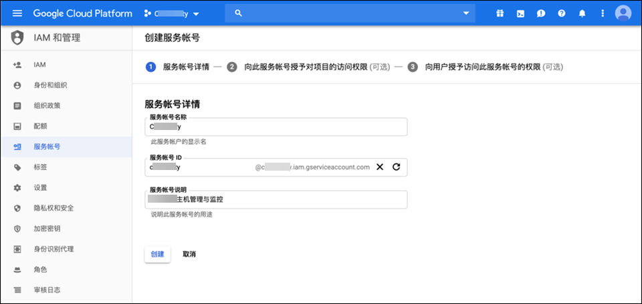Viewport: 642px width, 304px height.
Task: Open 设置 in the sidebar
Action: click(40, 188)
